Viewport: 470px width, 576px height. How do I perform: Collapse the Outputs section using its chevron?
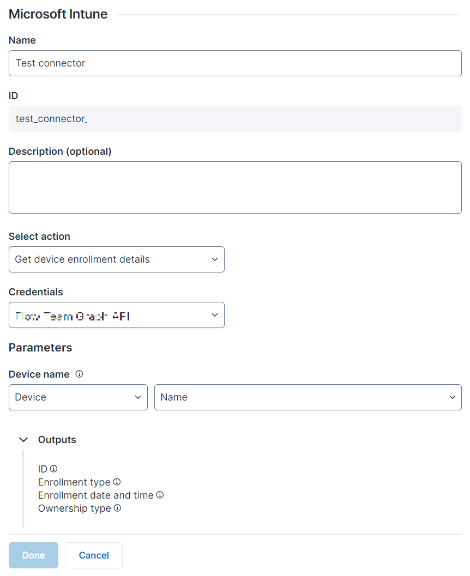point(23,440)
